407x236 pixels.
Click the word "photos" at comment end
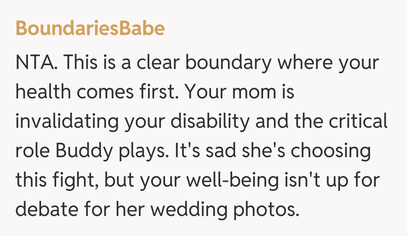pyautogui.click(x=266, y=209)
